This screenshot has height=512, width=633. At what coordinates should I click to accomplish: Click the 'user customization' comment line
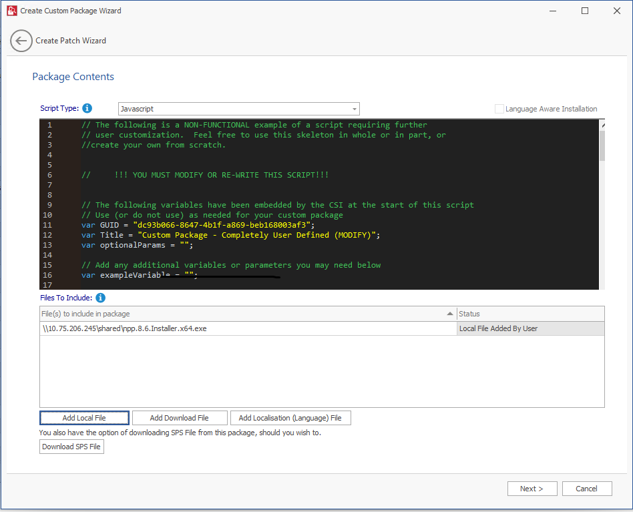tap(264, 135)
